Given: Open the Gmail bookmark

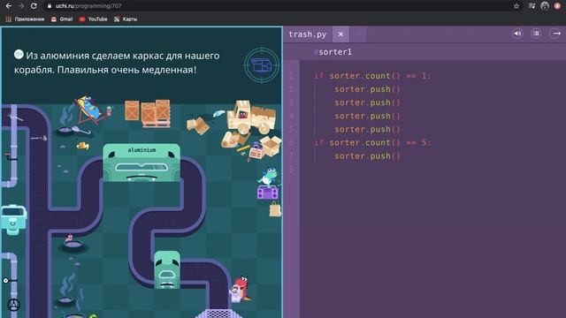Looking at the screenshot, I should click(x=62, y=19).
